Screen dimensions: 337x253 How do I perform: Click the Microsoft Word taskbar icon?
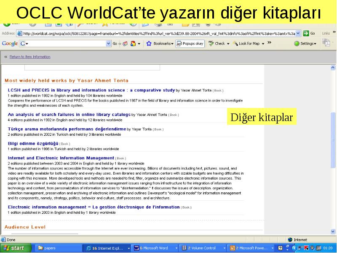136,248
